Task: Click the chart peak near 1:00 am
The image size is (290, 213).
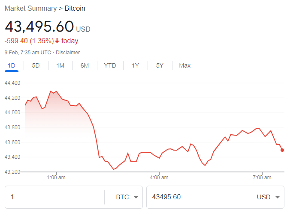Action: coord(51,91)
